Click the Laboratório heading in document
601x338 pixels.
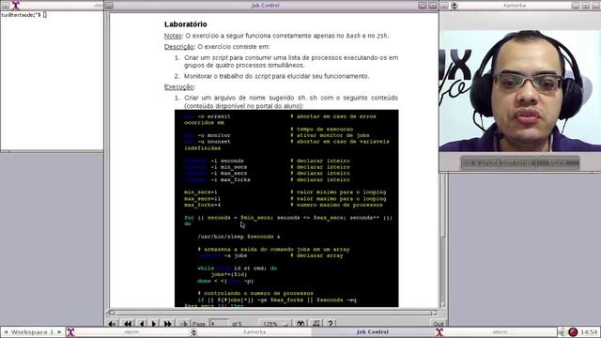click(x=186, y=24)
